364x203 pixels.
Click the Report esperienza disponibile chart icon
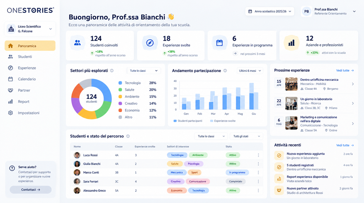click(279, 179)
